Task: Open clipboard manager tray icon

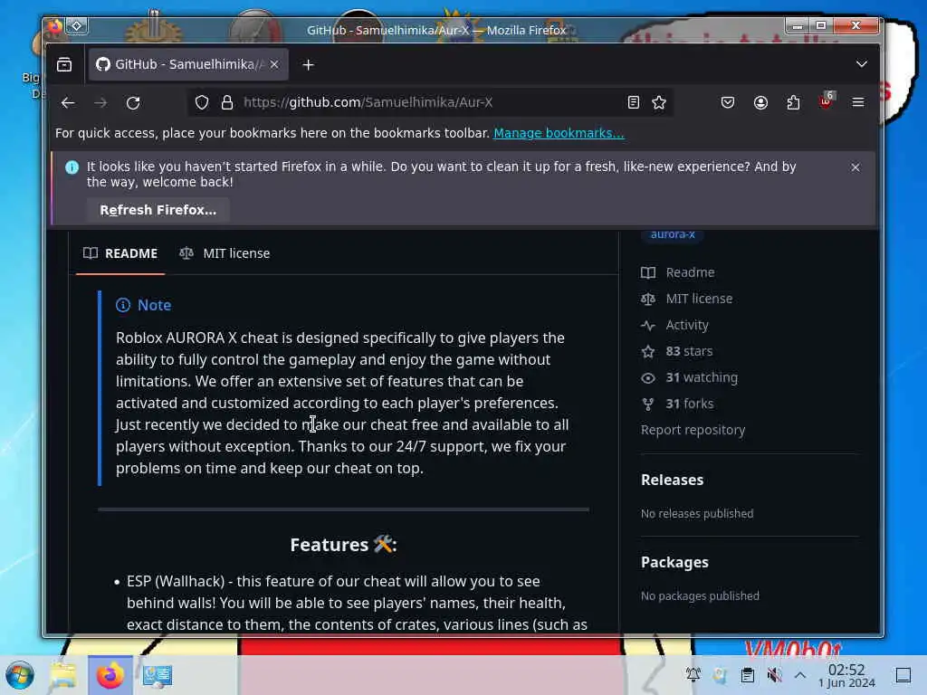Action: pos(747,675)
